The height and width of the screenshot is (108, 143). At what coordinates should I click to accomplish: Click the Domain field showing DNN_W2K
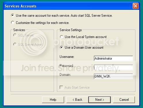(113, 76)
